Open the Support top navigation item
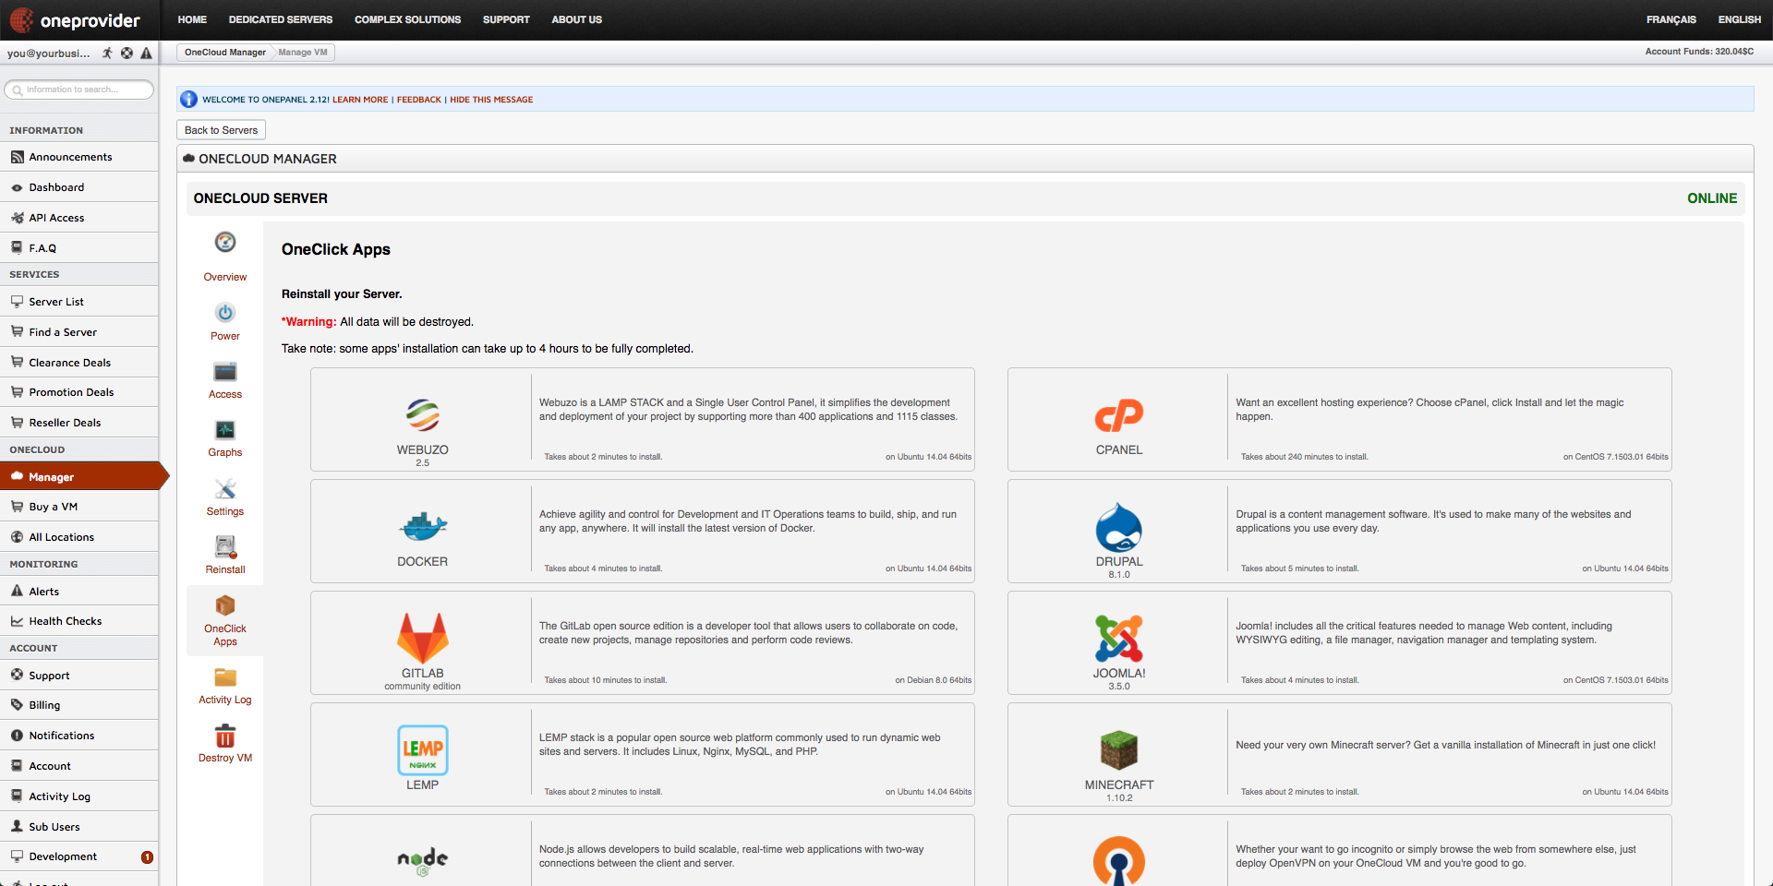Viewport: 1773px width, 886px height. (506, 19)
